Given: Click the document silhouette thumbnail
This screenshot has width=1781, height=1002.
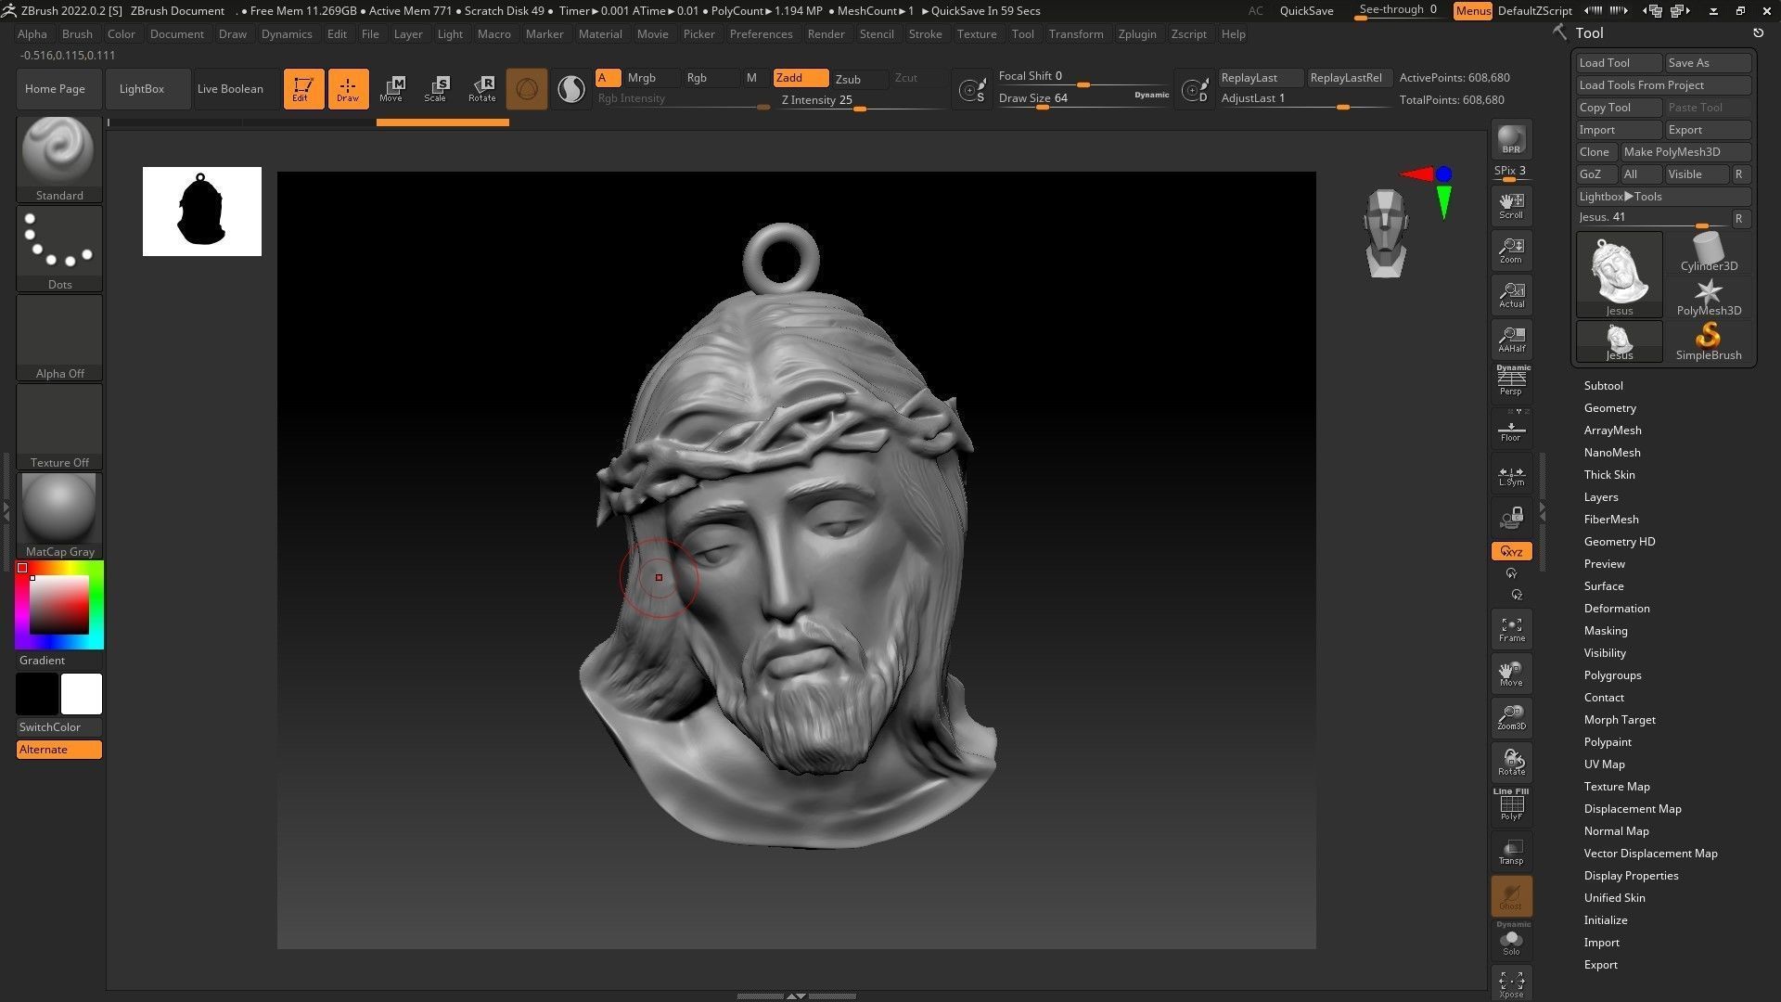Looking at the screenshot, I should point(202,212).
